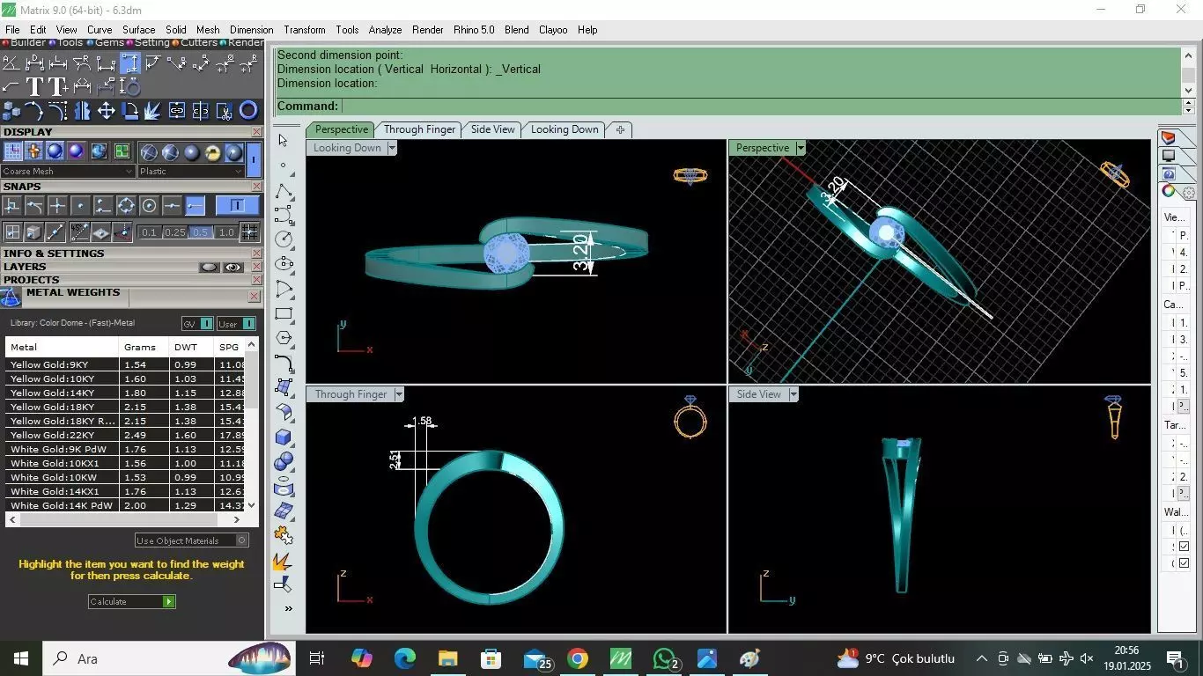1203x676 pixels.
Task: Open the Metal Weights pyramid icon
Action: pos(11,297)
